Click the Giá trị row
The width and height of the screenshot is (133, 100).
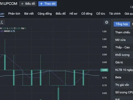(x=123, y=62)
